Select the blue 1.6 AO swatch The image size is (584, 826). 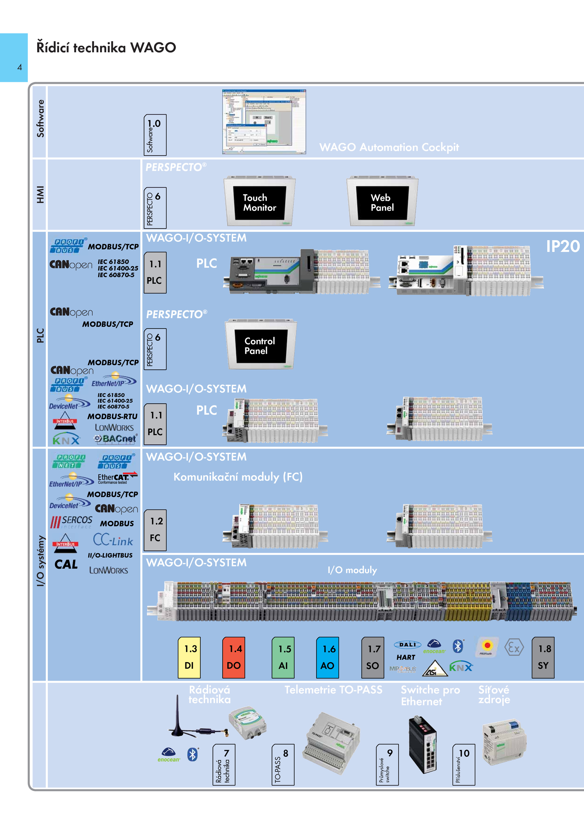coord(327,657)
